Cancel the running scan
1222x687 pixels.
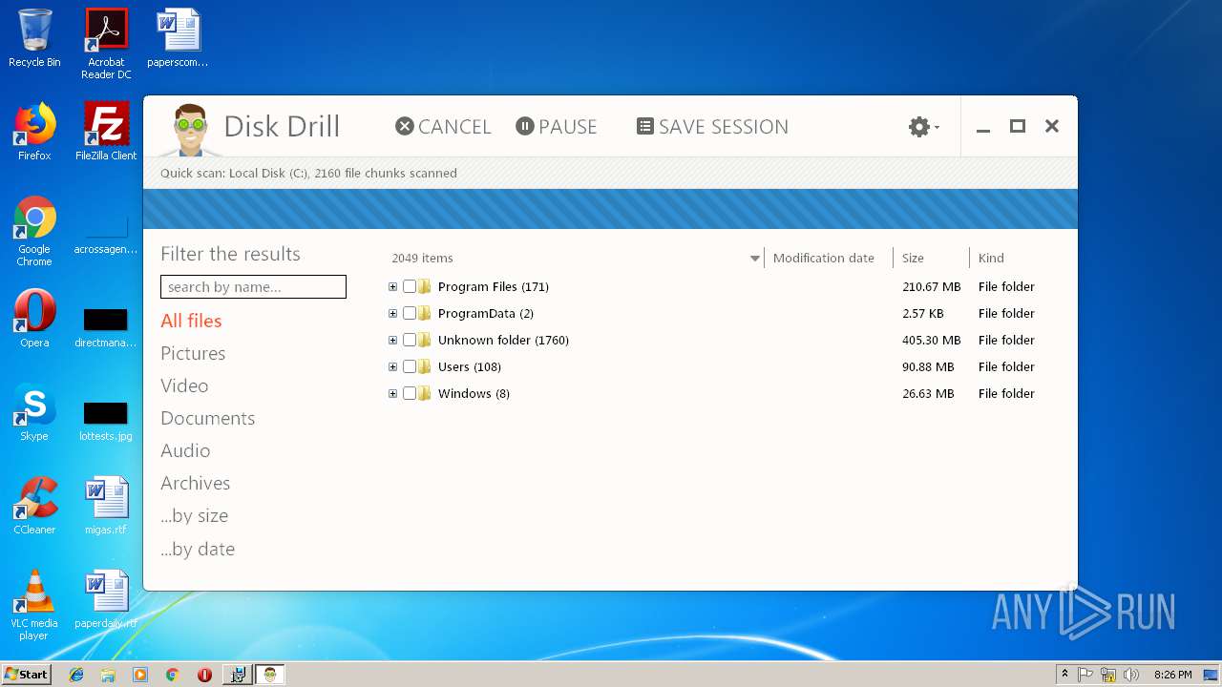443,127
